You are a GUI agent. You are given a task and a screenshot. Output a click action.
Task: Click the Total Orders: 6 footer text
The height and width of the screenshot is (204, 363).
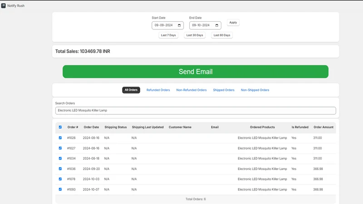coord(196,199)
